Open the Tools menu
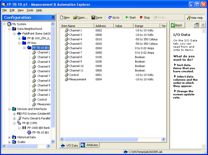This screenshot has height=155, width=208. pyautogui.click(x=30, y=10)
